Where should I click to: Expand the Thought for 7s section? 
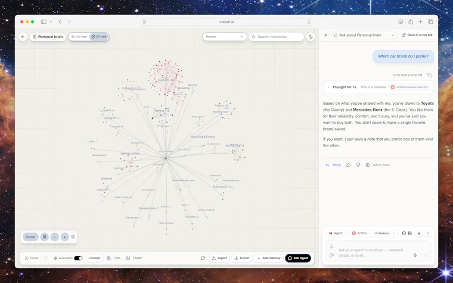[328, 87]
